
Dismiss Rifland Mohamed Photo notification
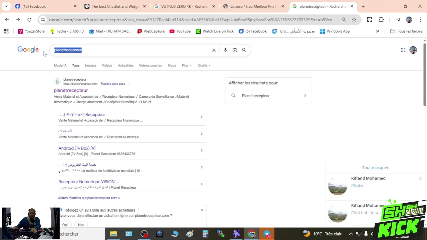(420, 179)
